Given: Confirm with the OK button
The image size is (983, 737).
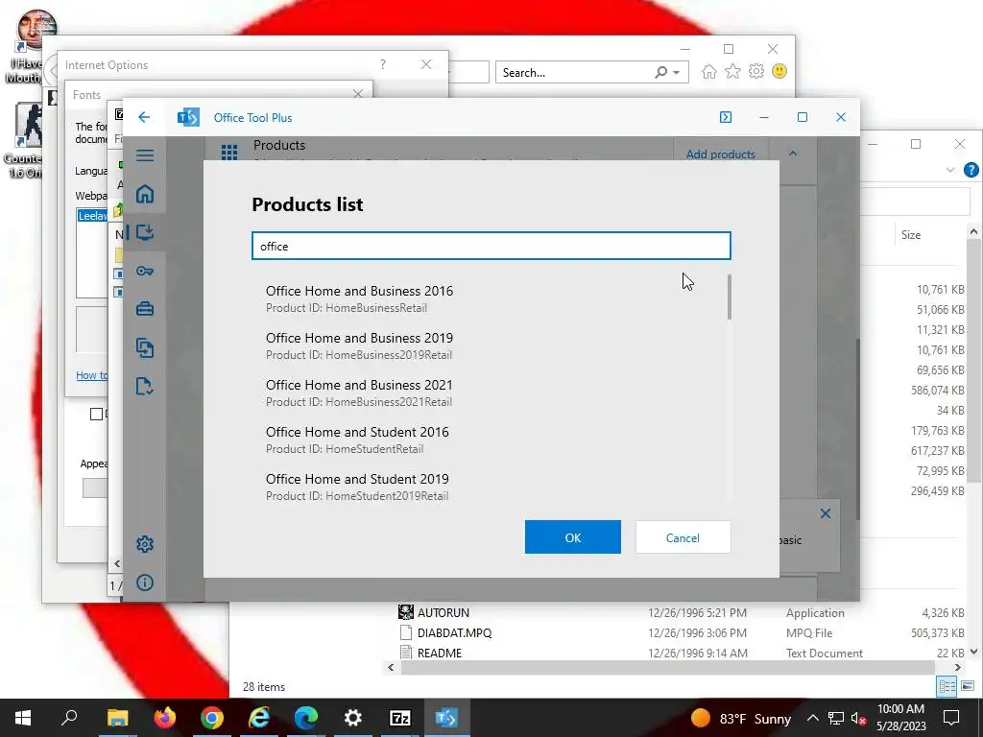Looking at the screenshot, I should [x=573, y=537].
